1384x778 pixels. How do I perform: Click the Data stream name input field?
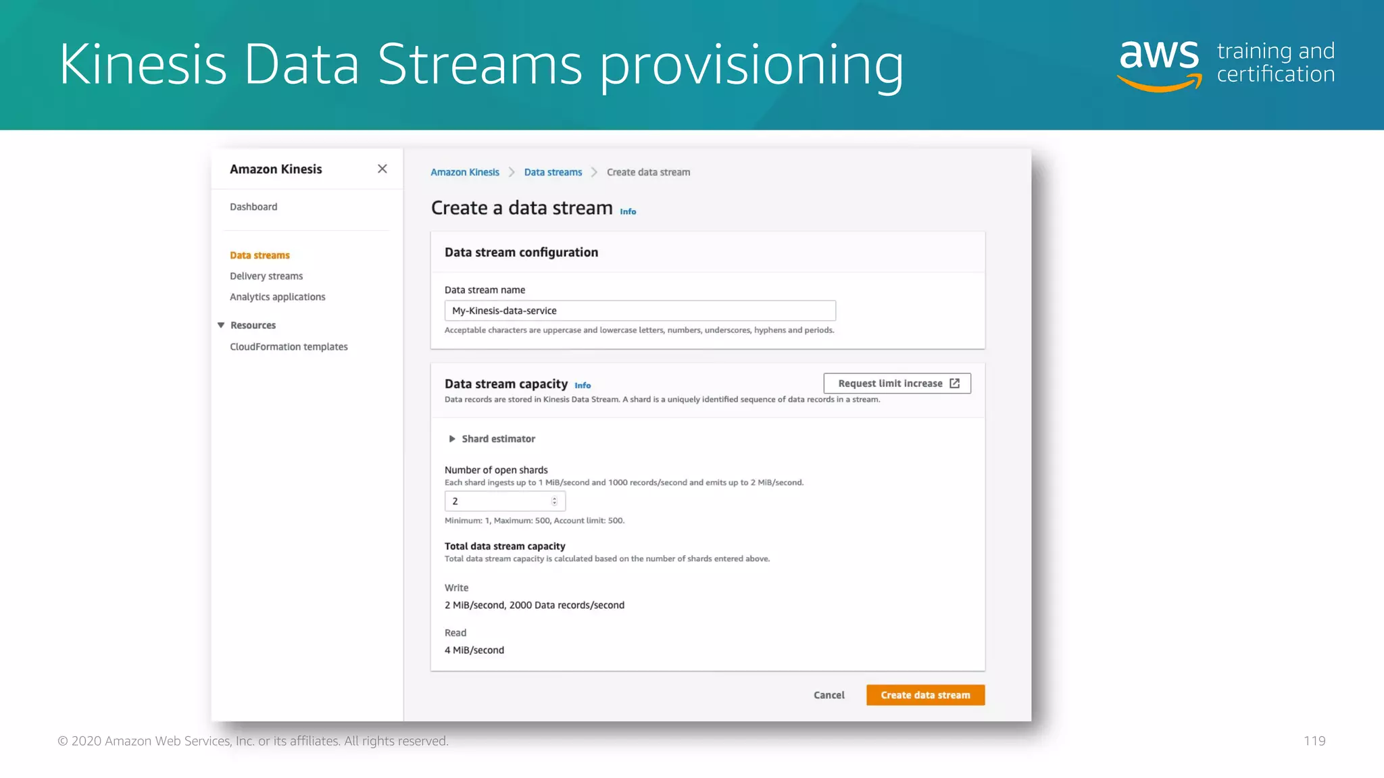point(640,311)
